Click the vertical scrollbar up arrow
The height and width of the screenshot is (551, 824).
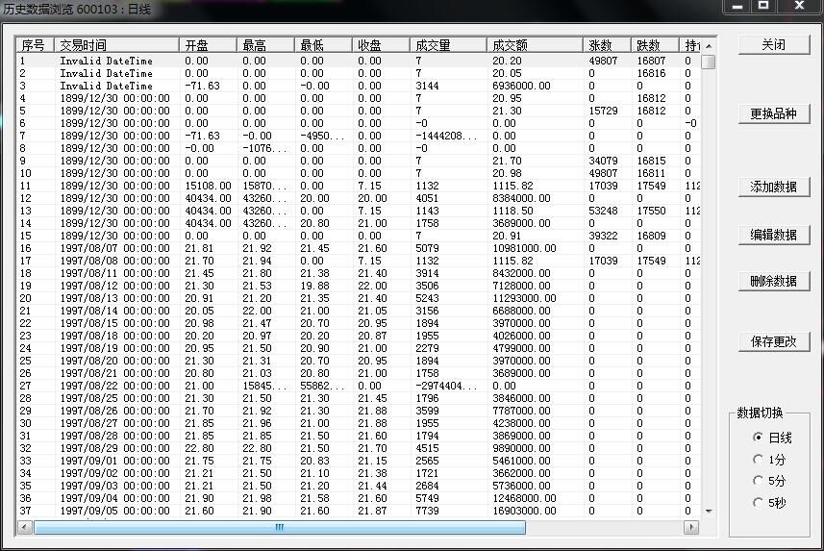pos(709,46)
